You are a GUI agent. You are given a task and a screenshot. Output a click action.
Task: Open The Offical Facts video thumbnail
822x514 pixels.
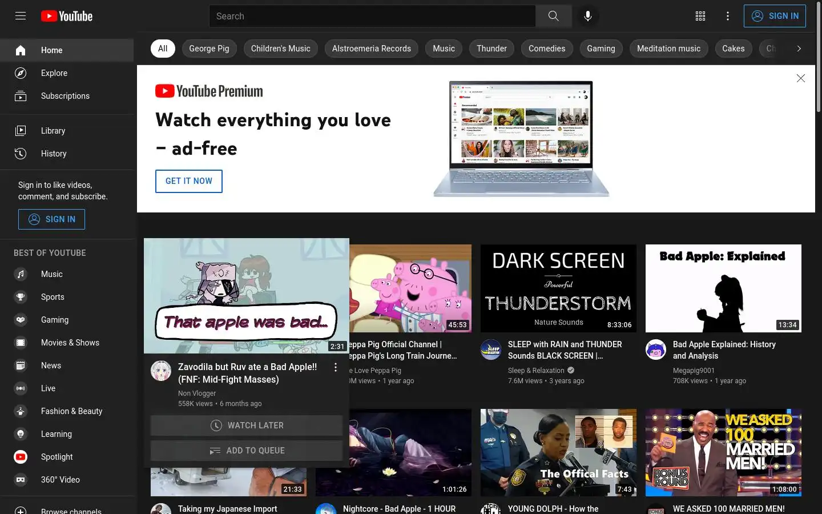pos(558,453)
